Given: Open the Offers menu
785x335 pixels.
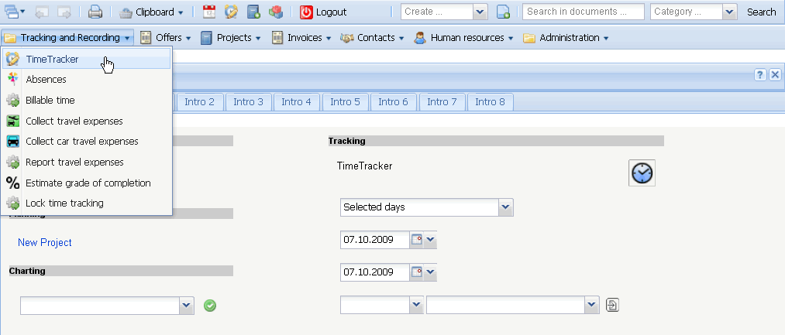Looking at the screenshot, I should 166,37.
